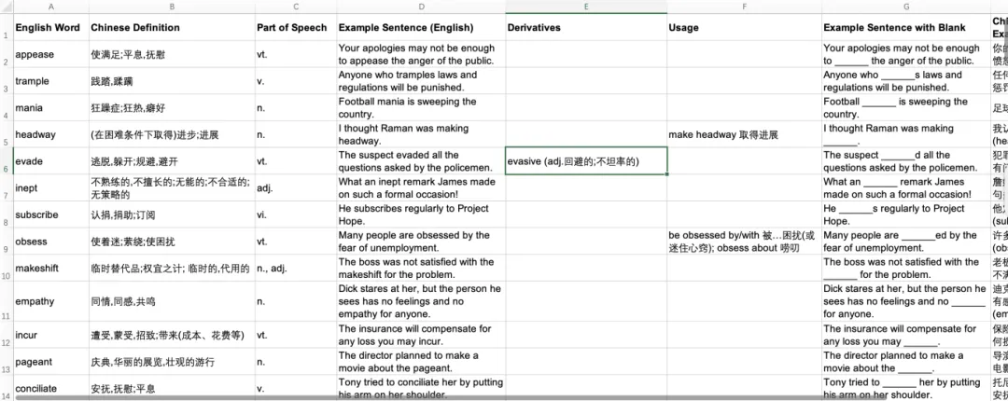
Task: Select the cell containing 'appease'
Action: point(50,55)
